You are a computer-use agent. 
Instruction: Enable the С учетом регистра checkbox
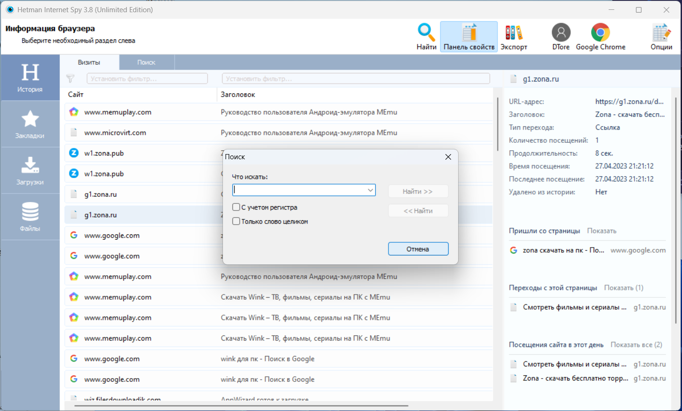236,207
